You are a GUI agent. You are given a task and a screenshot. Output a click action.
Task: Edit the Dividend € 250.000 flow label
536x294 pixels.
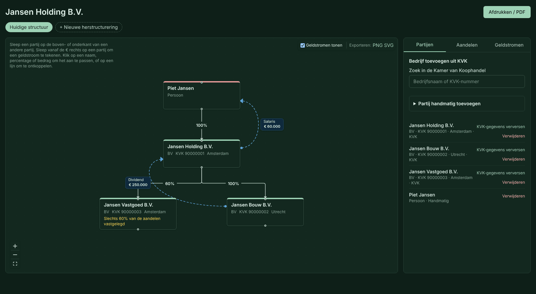point(138,183)
